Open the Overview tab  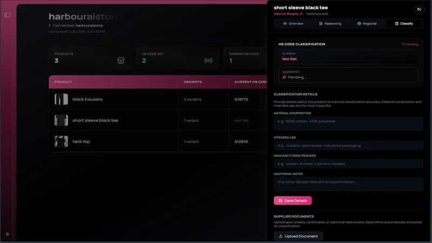(x=293, y=24)
